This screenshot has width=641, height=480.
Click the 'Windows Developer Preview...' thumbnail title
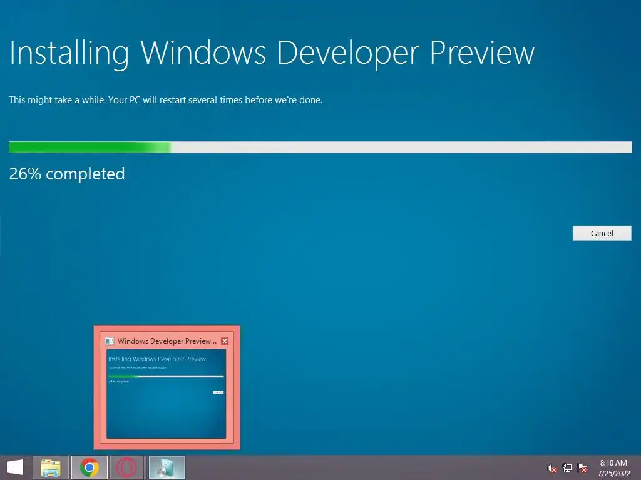(167, 341)
